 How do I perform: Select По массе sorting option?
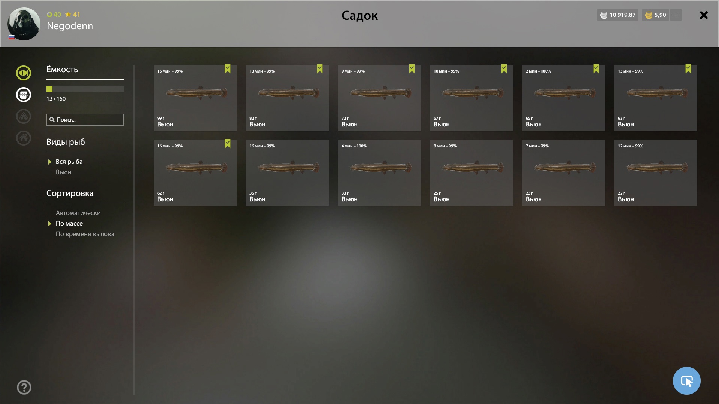coord(69,223)
